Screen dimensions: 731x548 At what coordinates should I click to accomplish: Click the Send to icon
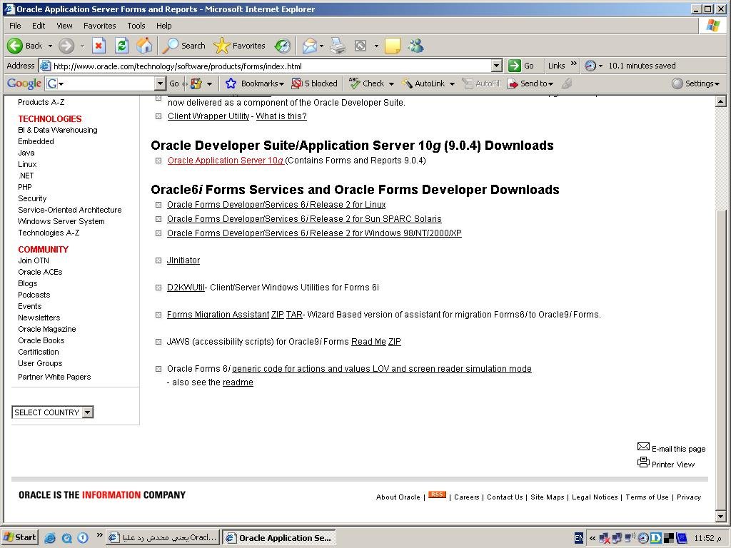pos(513,83)
